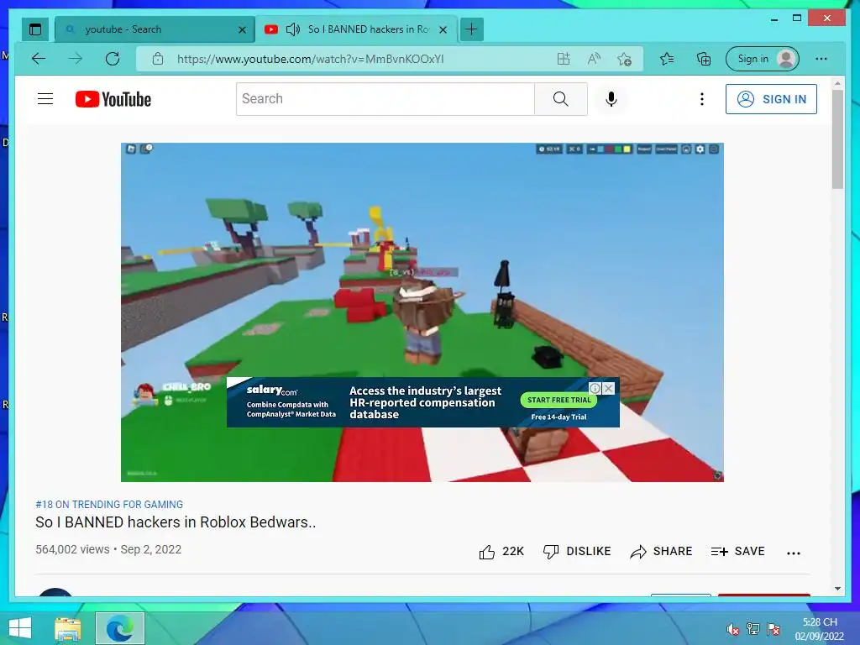Click START FREE TRIAL in the ad
860x645 pixels.
click(558, 400)
